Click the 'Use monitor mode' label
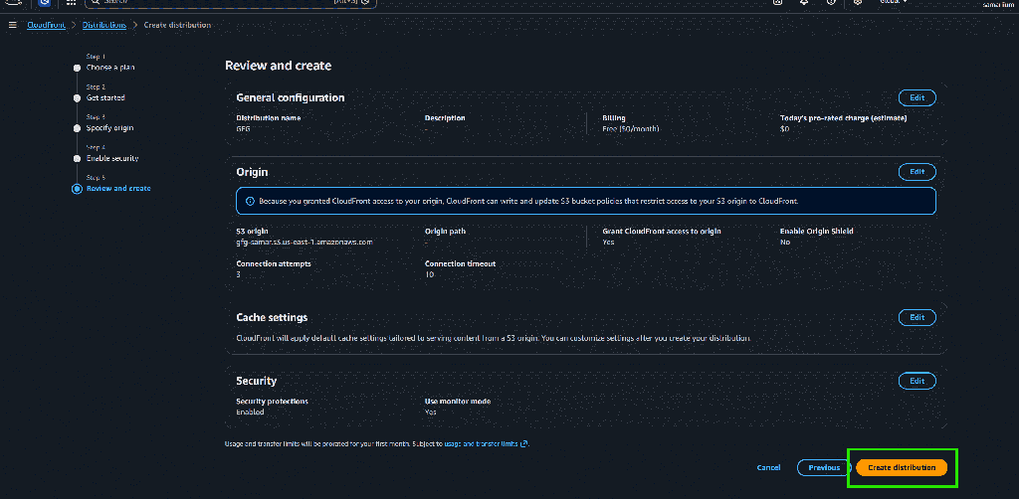This screenshot has width=1019, height=499. [458, 401]
